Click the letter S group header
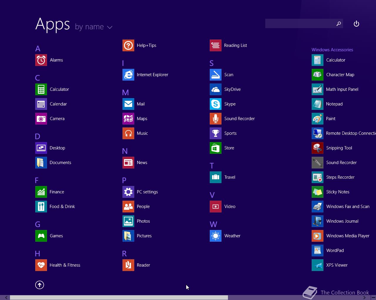 pyautogui.click(x=211, y=63)
